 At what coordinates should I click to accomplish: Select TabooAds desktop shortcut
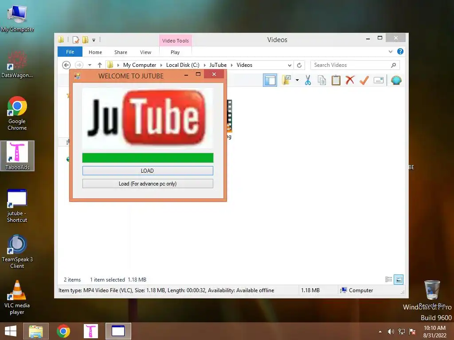pos(17,156)
